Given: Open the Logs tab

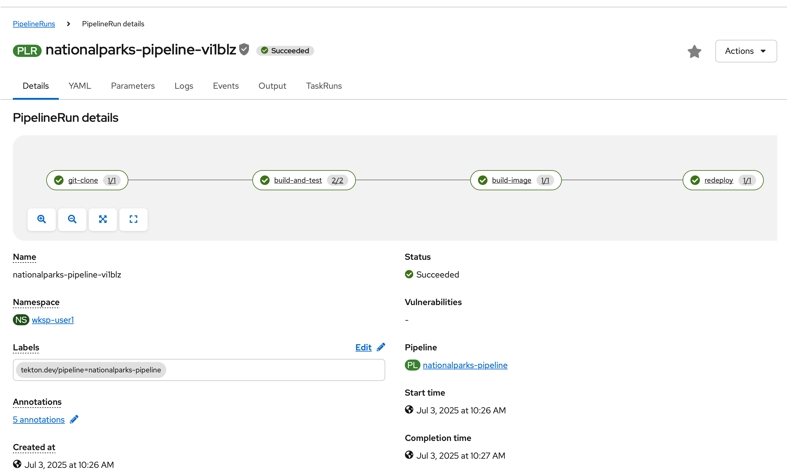Looking at the screenshot, I should pyautogui.click(x=183, y=86).
